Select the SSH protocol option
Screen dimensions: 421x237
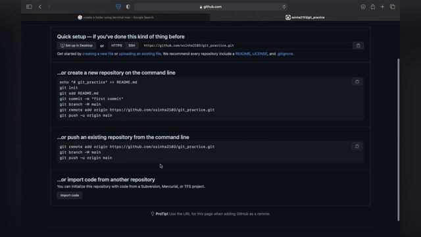[x=132, y=45]
